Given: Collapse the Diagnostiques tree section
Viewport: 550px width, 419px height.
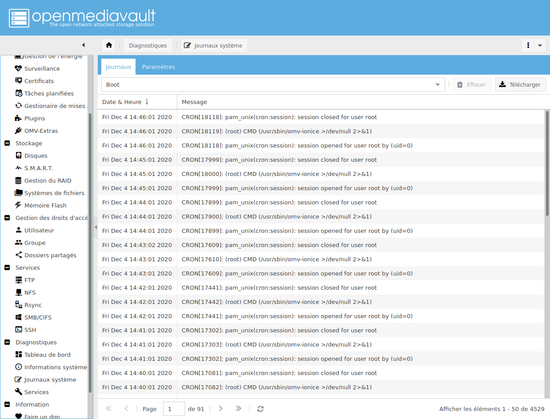Looking at the screenshot, I should [7, 342].
